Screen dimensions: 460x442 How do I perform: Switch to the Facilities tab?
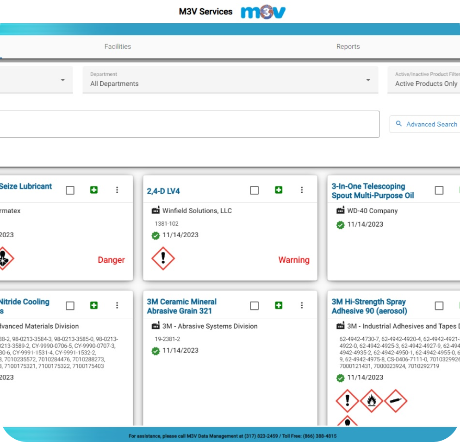click(x=118, y=46)
